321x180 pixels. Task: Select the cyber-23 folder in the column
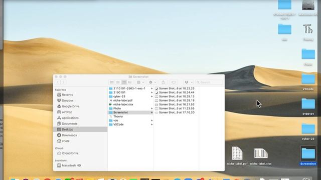click(x=130, y=96)
